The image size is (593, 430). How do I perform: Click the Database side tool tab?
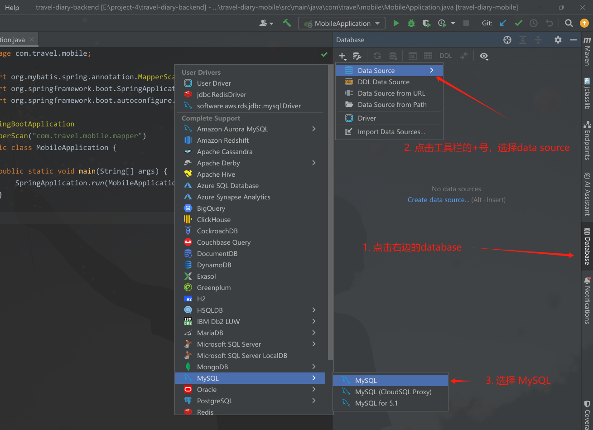(587, 246)
